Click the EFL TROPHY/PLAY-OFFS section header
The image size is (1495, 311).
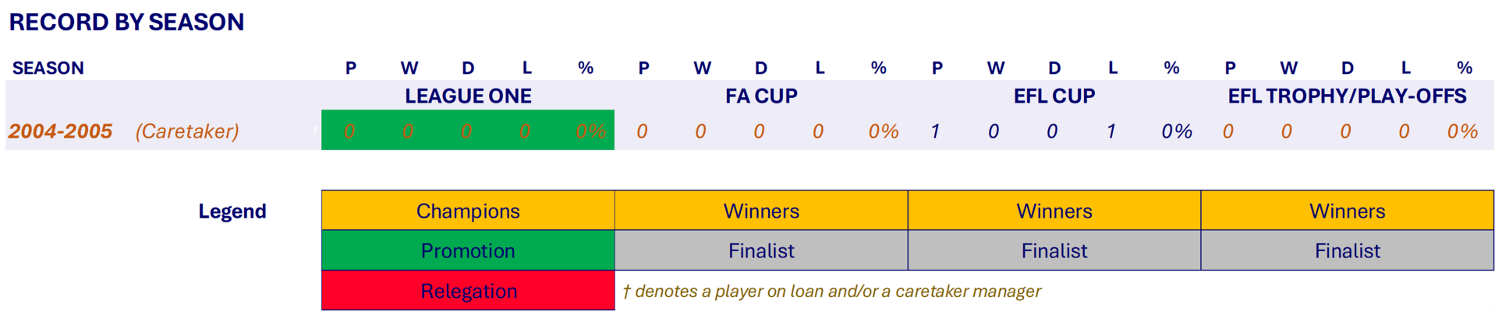click(1347, 96)
